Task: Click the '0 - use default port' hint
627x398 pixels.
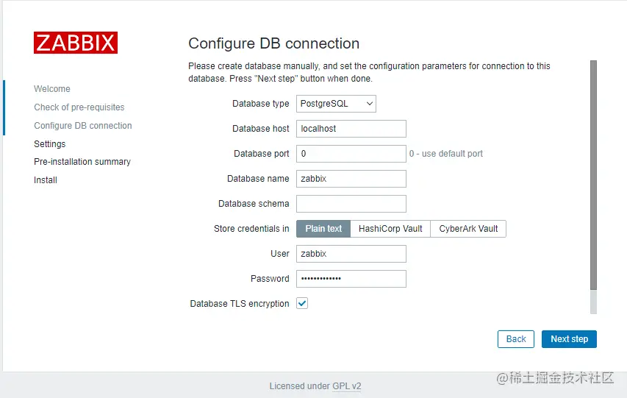Action: pos(446,154)
